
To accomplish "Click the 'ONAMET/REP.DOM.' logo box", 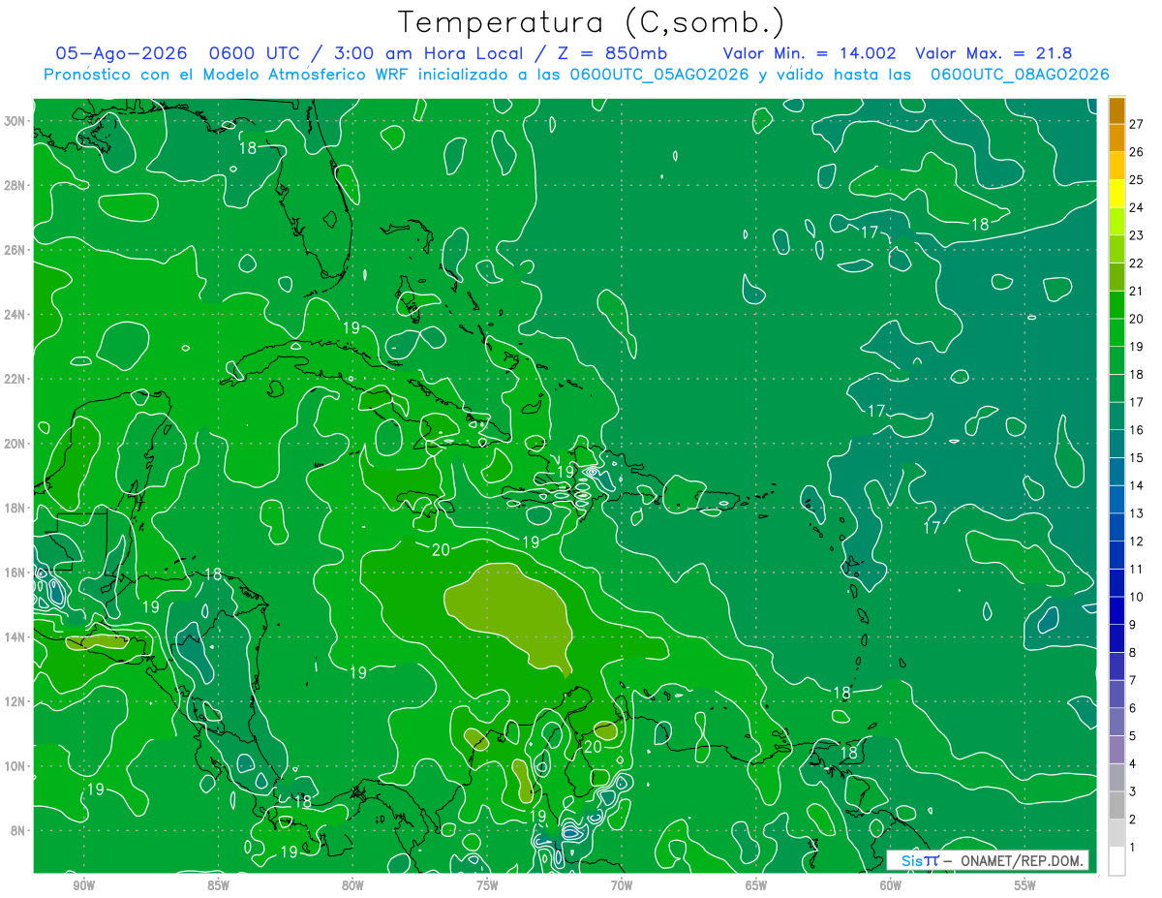I will point(988,860).
